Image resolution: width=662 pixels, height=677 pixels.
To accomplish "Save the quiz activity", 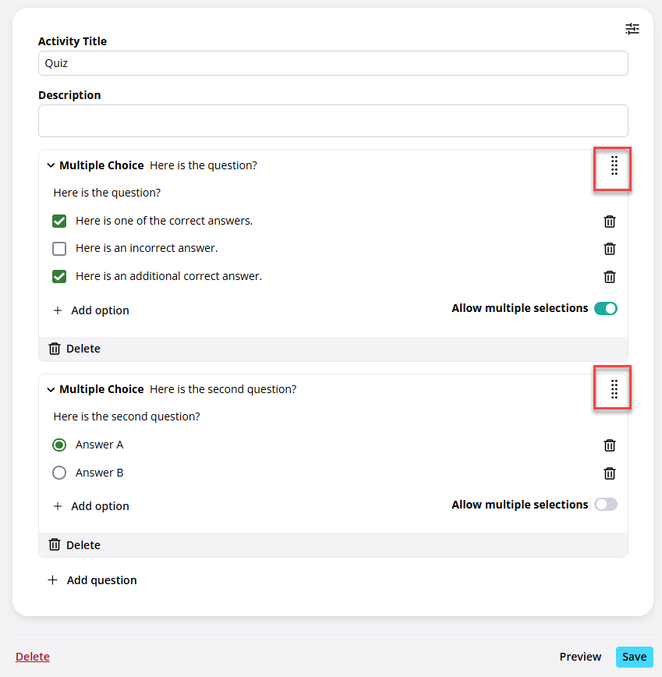I will click(634, 657).
